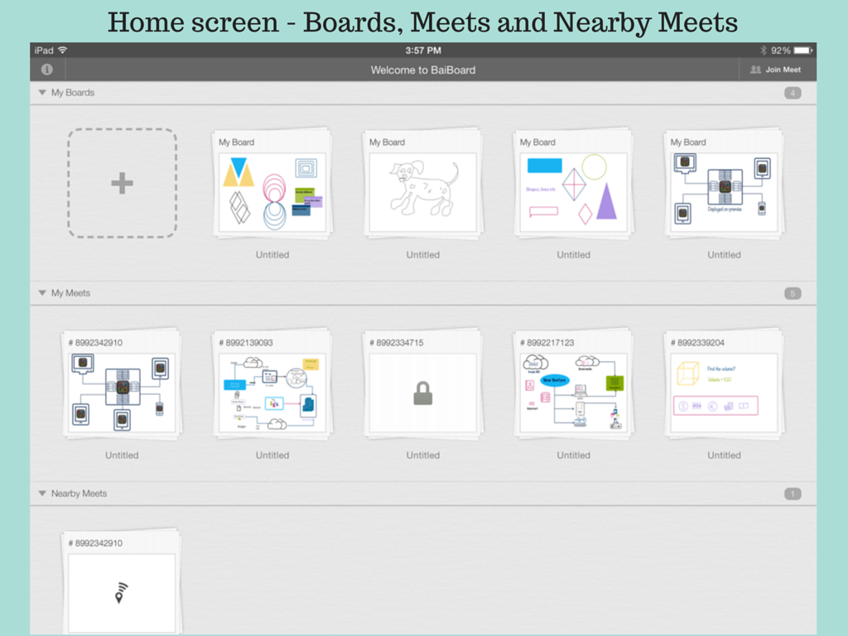Tap nearby signal icon on Nearby Meets card
This screenshot has width=848, height=636.
click(x=121, y=592)
